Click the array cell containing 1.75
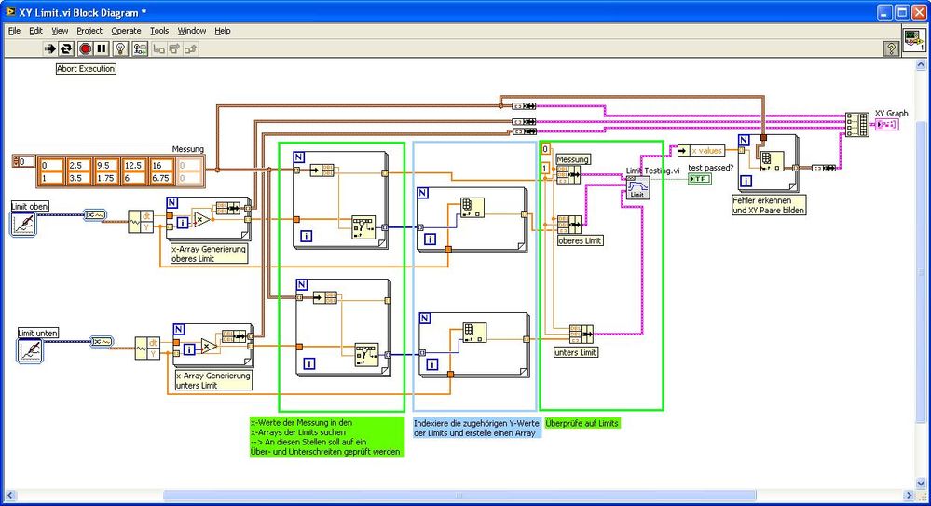 coord(106,178)
